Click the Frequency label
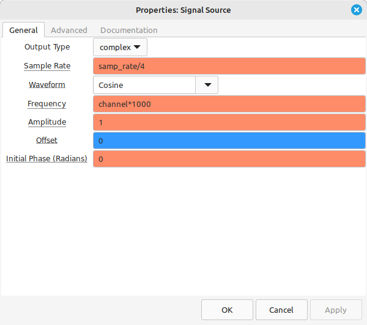Viewport: 367px width, 325px height. click(47, 104)
